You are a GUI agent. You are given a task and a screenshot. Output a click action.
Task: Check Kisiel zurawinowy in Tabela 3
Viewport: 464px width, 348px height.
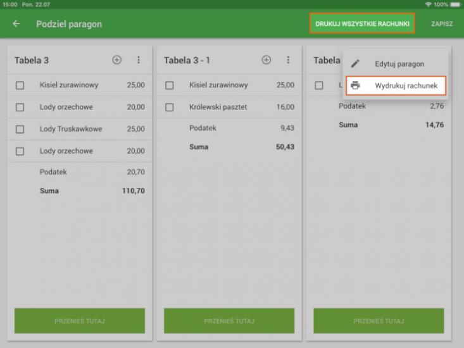point(20,85)
